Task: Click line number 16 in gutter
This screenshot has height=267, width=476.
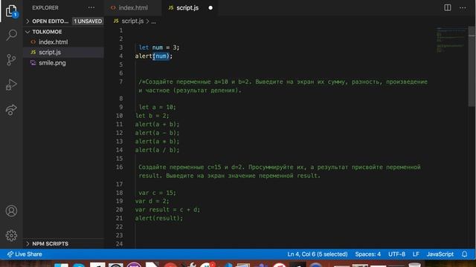Action: click(120, 167)
